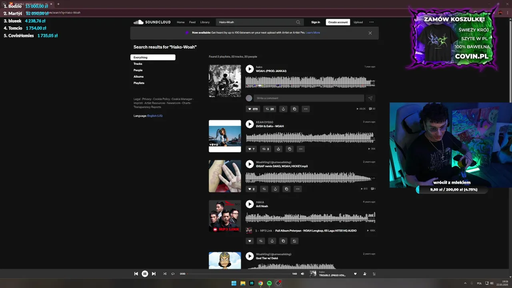
Task: Open the Next up queue list
Action: (x=374, y=274)
